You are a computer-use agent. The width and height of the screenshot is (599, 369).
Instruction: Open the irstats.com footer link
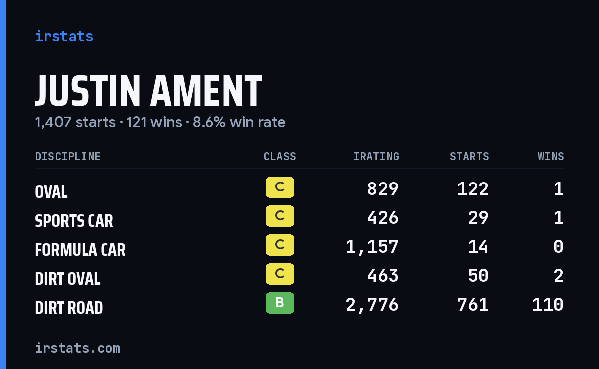click(x=78, y=348)
